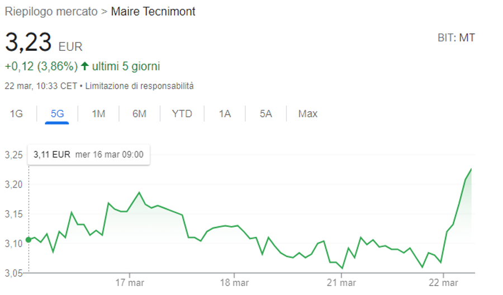Select the 1G time range tab

click(16, 113)
